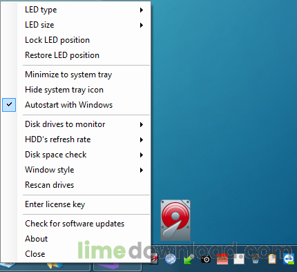Viewport: 297px width, 272px height.
Task: Expand the Disk drives to monitor arrow
Action: pos(142,124)
